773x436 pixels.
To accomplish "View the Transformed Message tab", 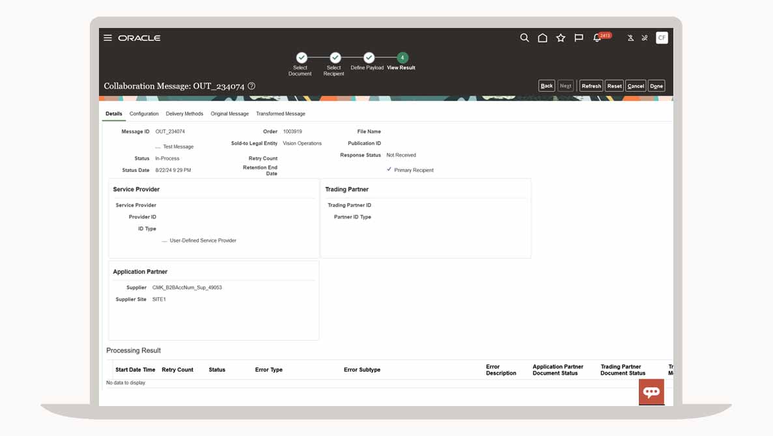I will (x=281, y=114).
